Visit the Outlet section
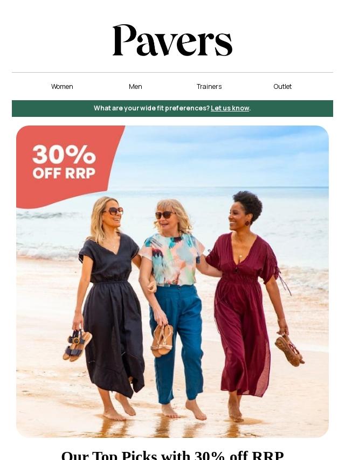The image size is (345, 460). 282,87
